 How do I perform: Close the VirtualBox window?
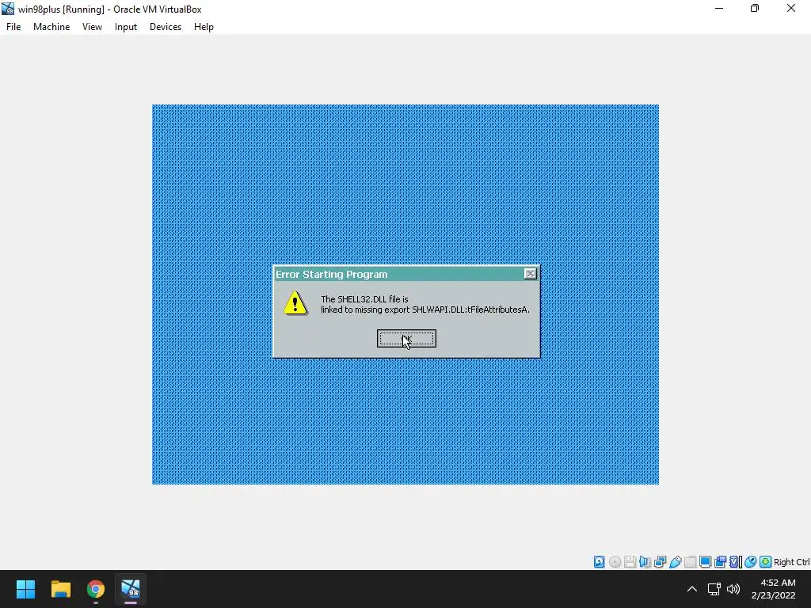click(791, 8)
